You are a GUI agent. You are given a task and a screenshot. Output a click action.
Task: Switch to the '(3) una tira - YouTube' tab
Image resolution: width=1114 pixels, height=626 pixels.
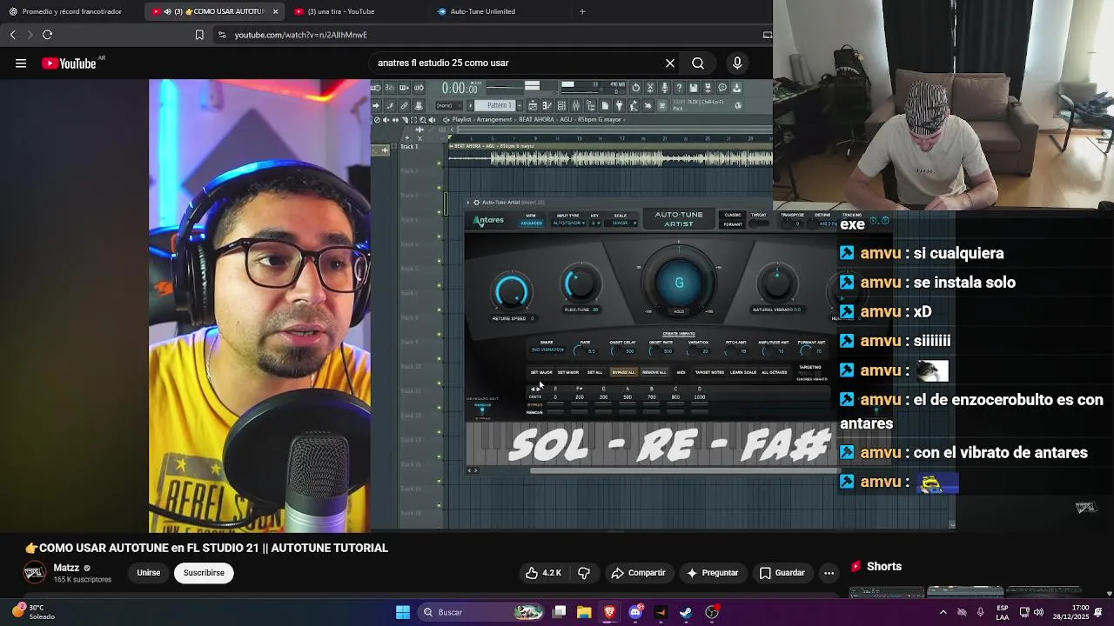[341, 11]
